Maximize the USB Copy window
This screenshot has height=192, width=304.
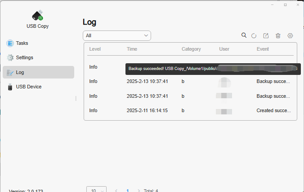point(285,4)
